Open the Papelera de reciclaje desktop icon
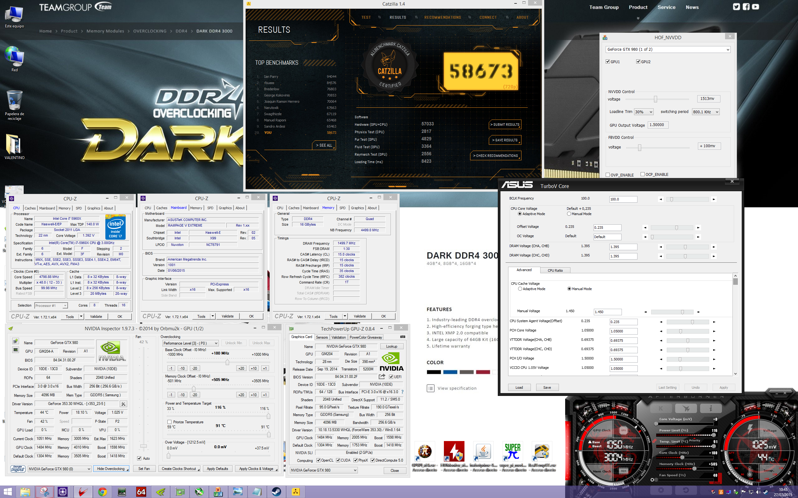The width and height of the screenshot is (798, 498). pos(15,106)
